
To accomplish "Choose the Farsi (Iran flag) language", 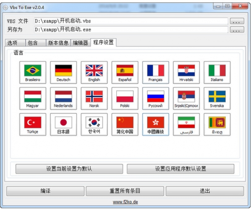I will (186, 125).
